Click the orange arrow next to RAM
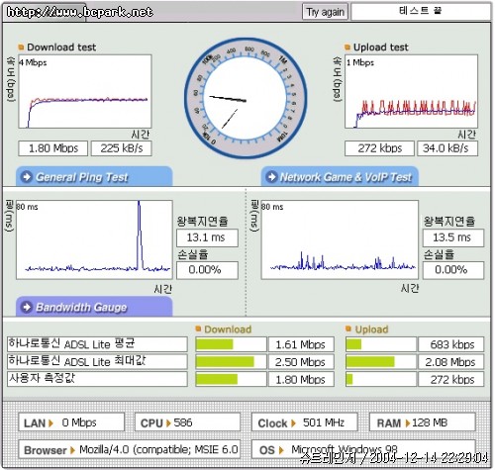The image size is (495, 470). tap(408, 423)
